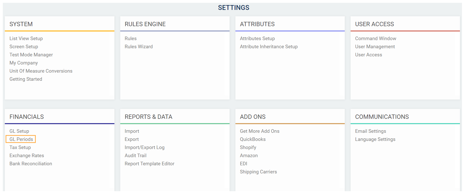Screen dimensions: 465x196
Task: Open Report Template Editor
Action: 149,164
